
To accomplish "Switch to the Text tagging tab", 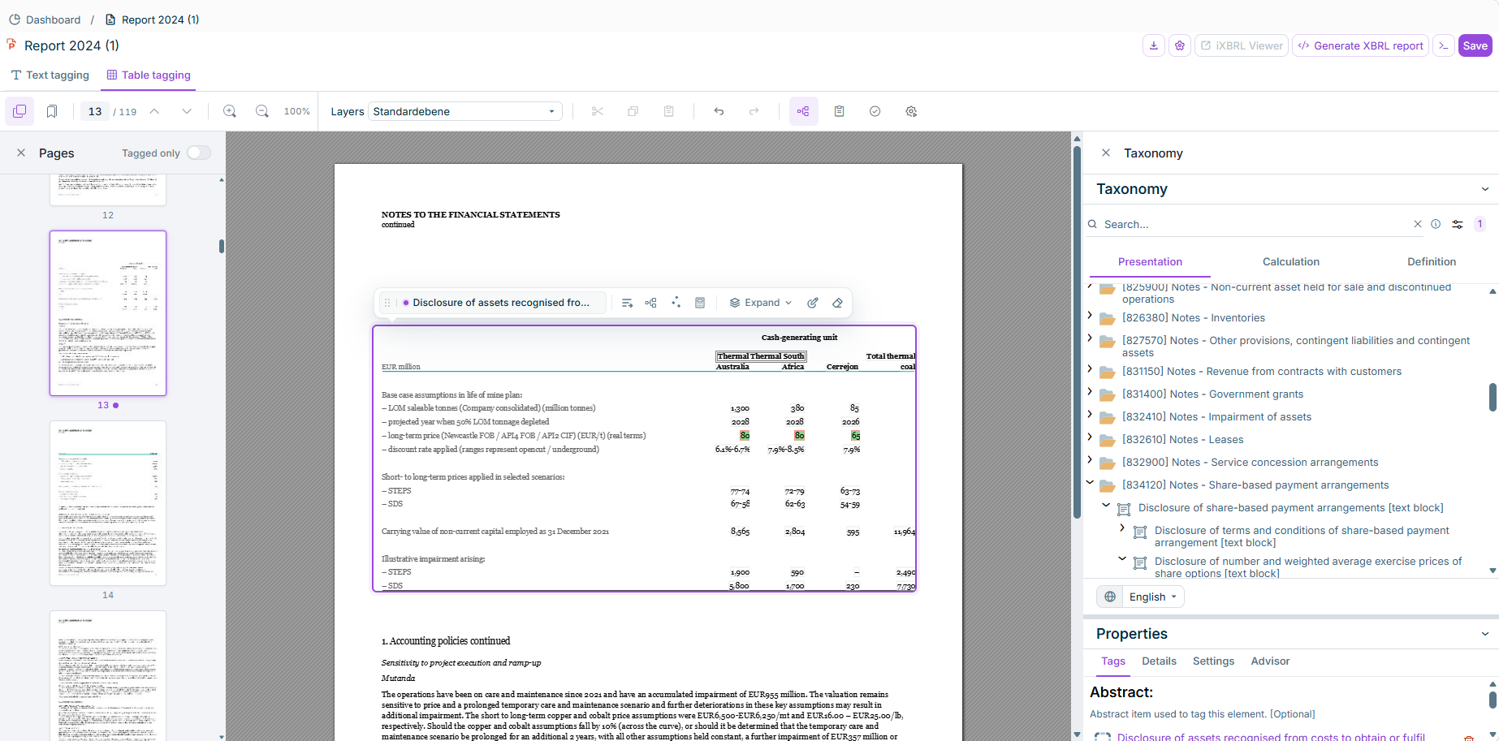I will pyautogui.click(x=50, y=75).
